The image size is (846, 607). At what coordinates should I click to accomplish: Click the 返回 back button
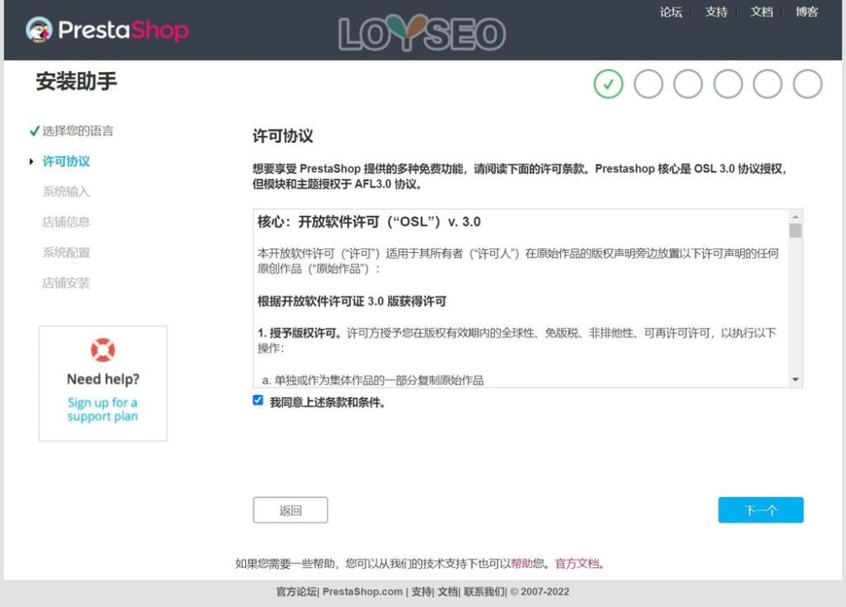[290, 510]
